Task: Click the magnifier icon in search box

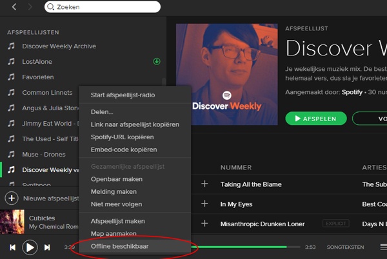Action: pyautogui.click(x=50, y=6)
